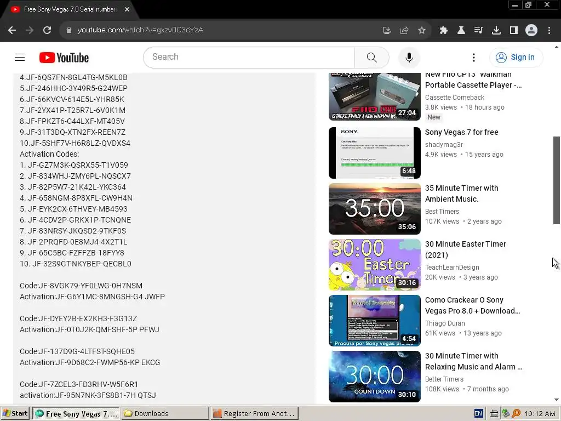Click the EN language indicator in tray

[x=478, y=413]
